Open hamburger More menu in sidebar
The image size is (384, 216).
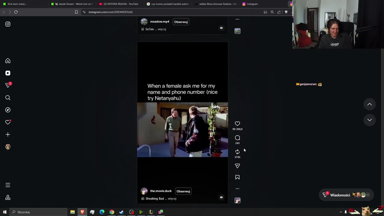click(8, 185)
